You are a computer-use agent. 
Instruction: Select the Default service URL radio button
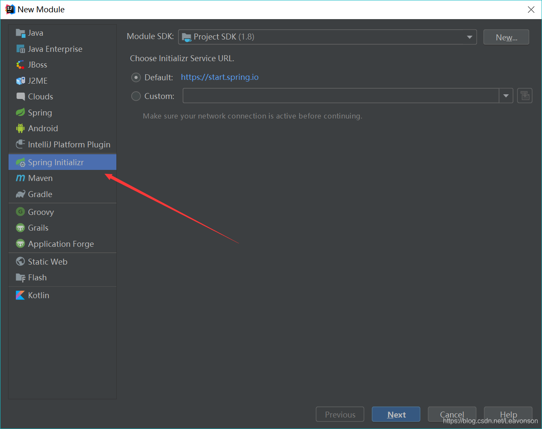pos(136,77)
